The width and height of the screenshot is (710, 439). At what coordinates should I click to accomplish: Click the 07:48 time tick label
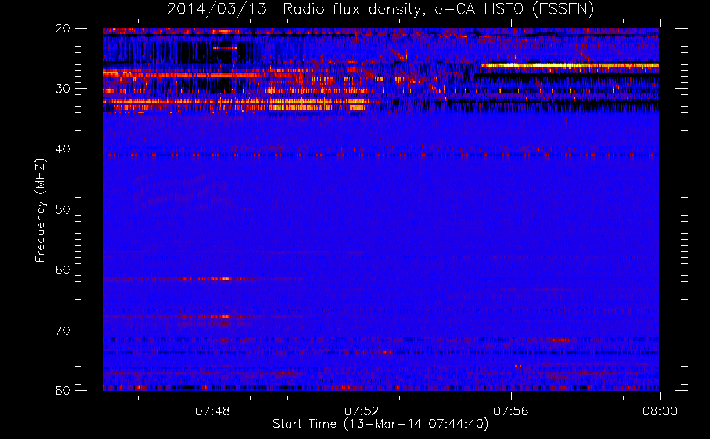tap(213, 411)
